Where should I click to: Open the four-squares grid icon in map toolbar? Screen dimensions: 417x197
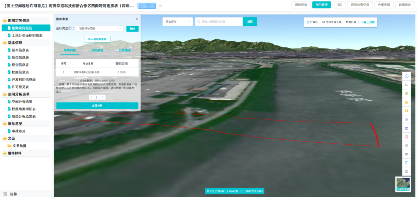[406, 171]
